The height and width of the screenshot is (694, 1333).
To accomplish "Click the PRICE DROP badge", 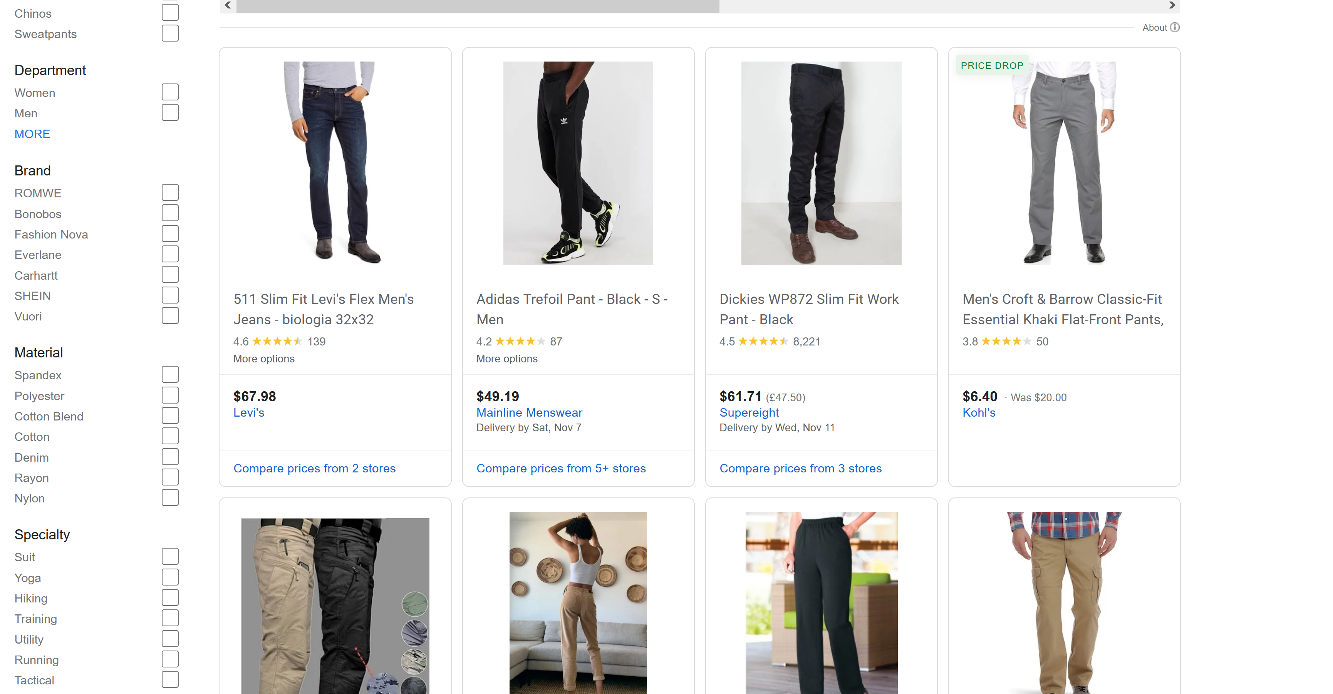I will (x=991, y=66).
